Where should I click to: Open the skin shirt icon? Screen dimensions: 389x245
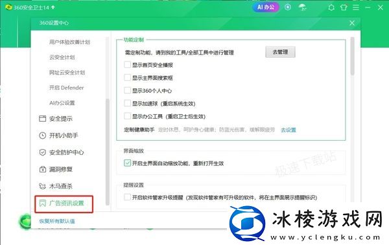(344, 7)
